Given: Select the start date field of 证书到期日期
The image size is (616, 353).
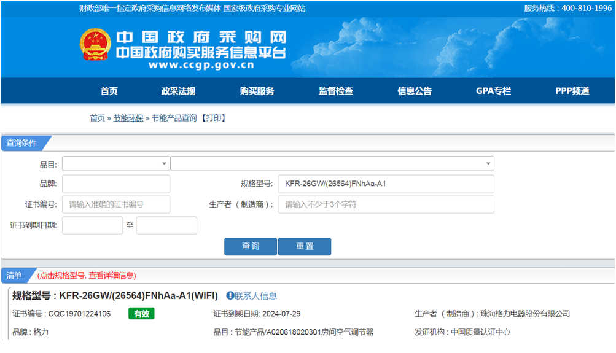Looking at the screenshot, I should [92, 225].
